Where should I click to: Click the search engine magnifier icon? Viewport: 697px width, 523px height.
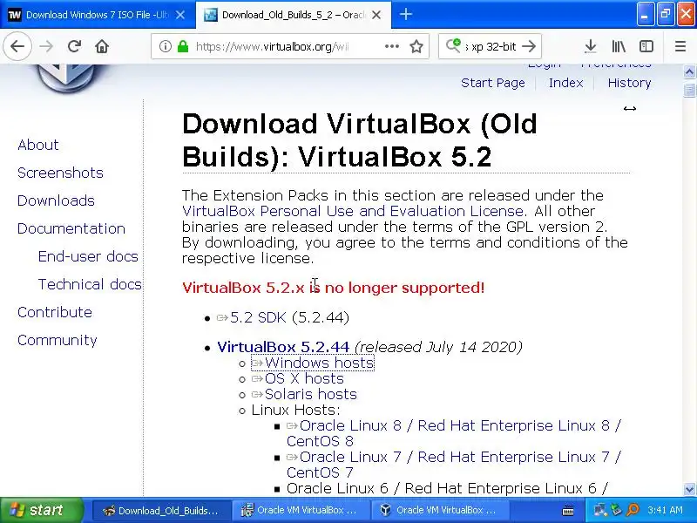453,45
